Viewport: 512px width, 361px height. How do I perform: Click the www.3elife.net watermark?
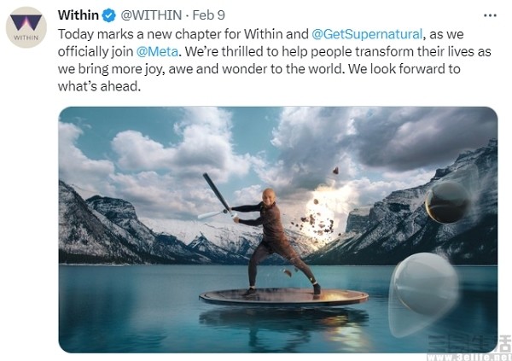[468, 357]
